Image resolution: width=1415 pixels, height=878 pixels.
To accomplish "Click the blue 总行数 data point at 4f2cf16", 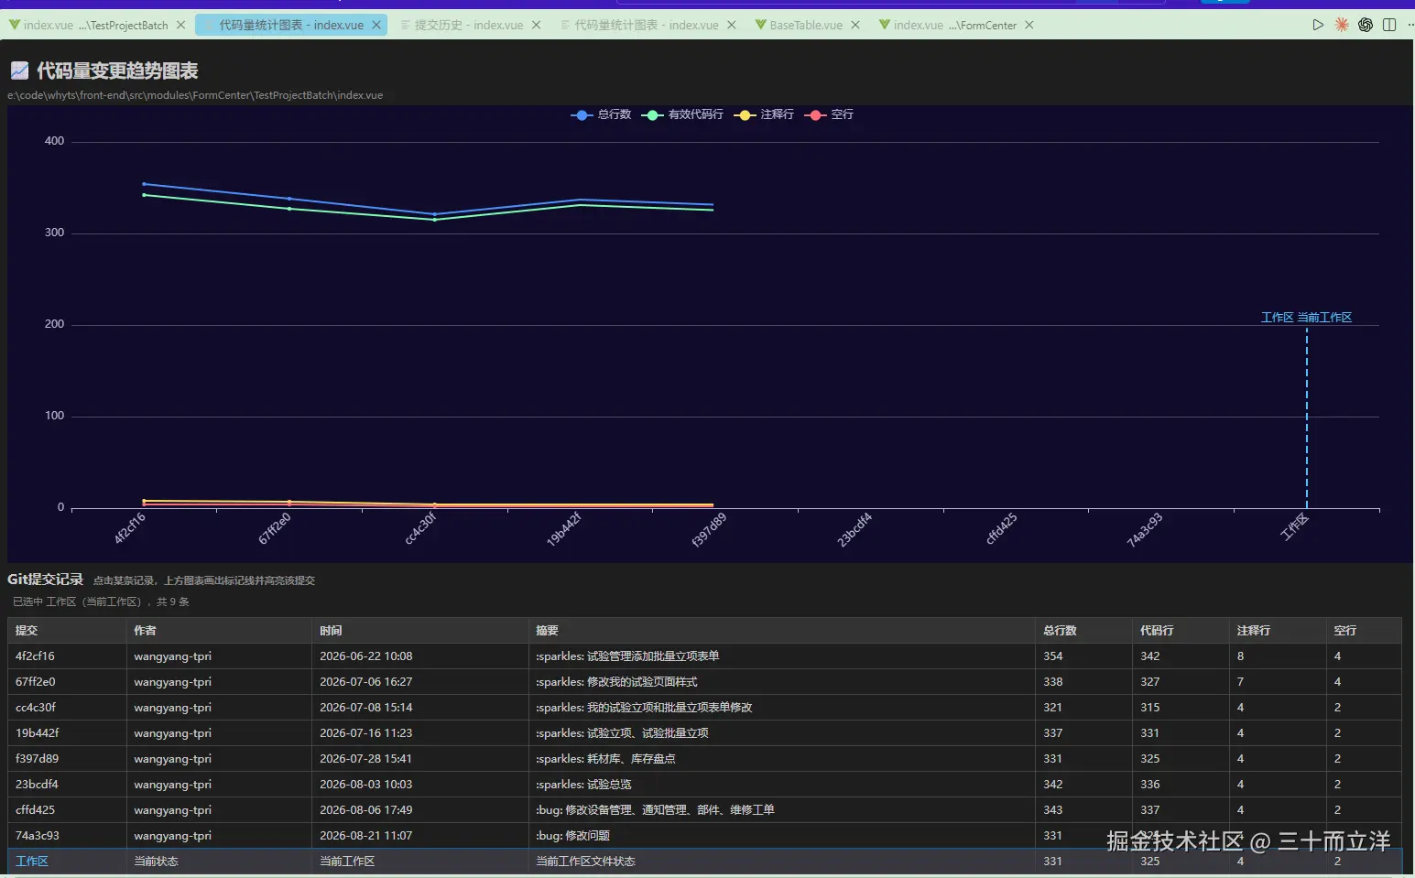I will coord(144,184).
